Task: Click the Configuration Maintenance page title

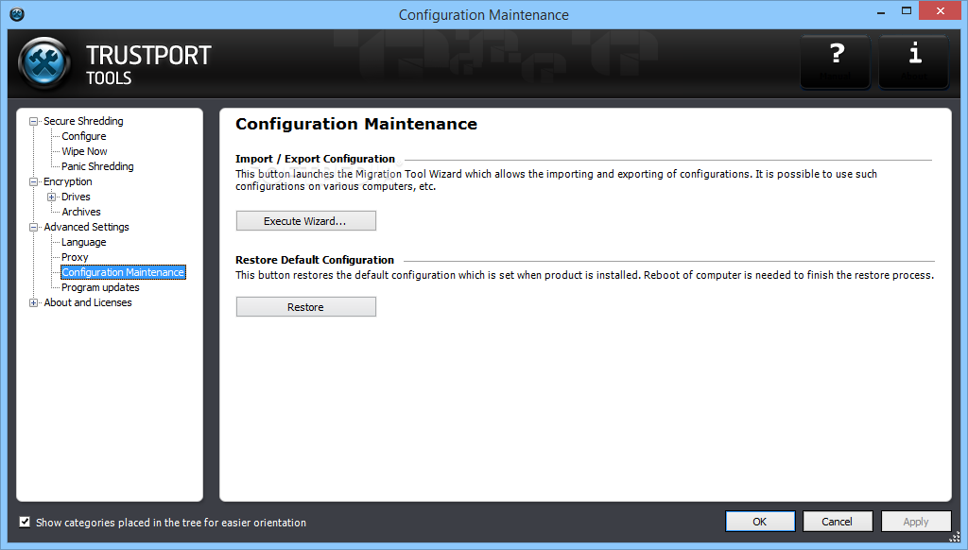Action: pos(356,124)
